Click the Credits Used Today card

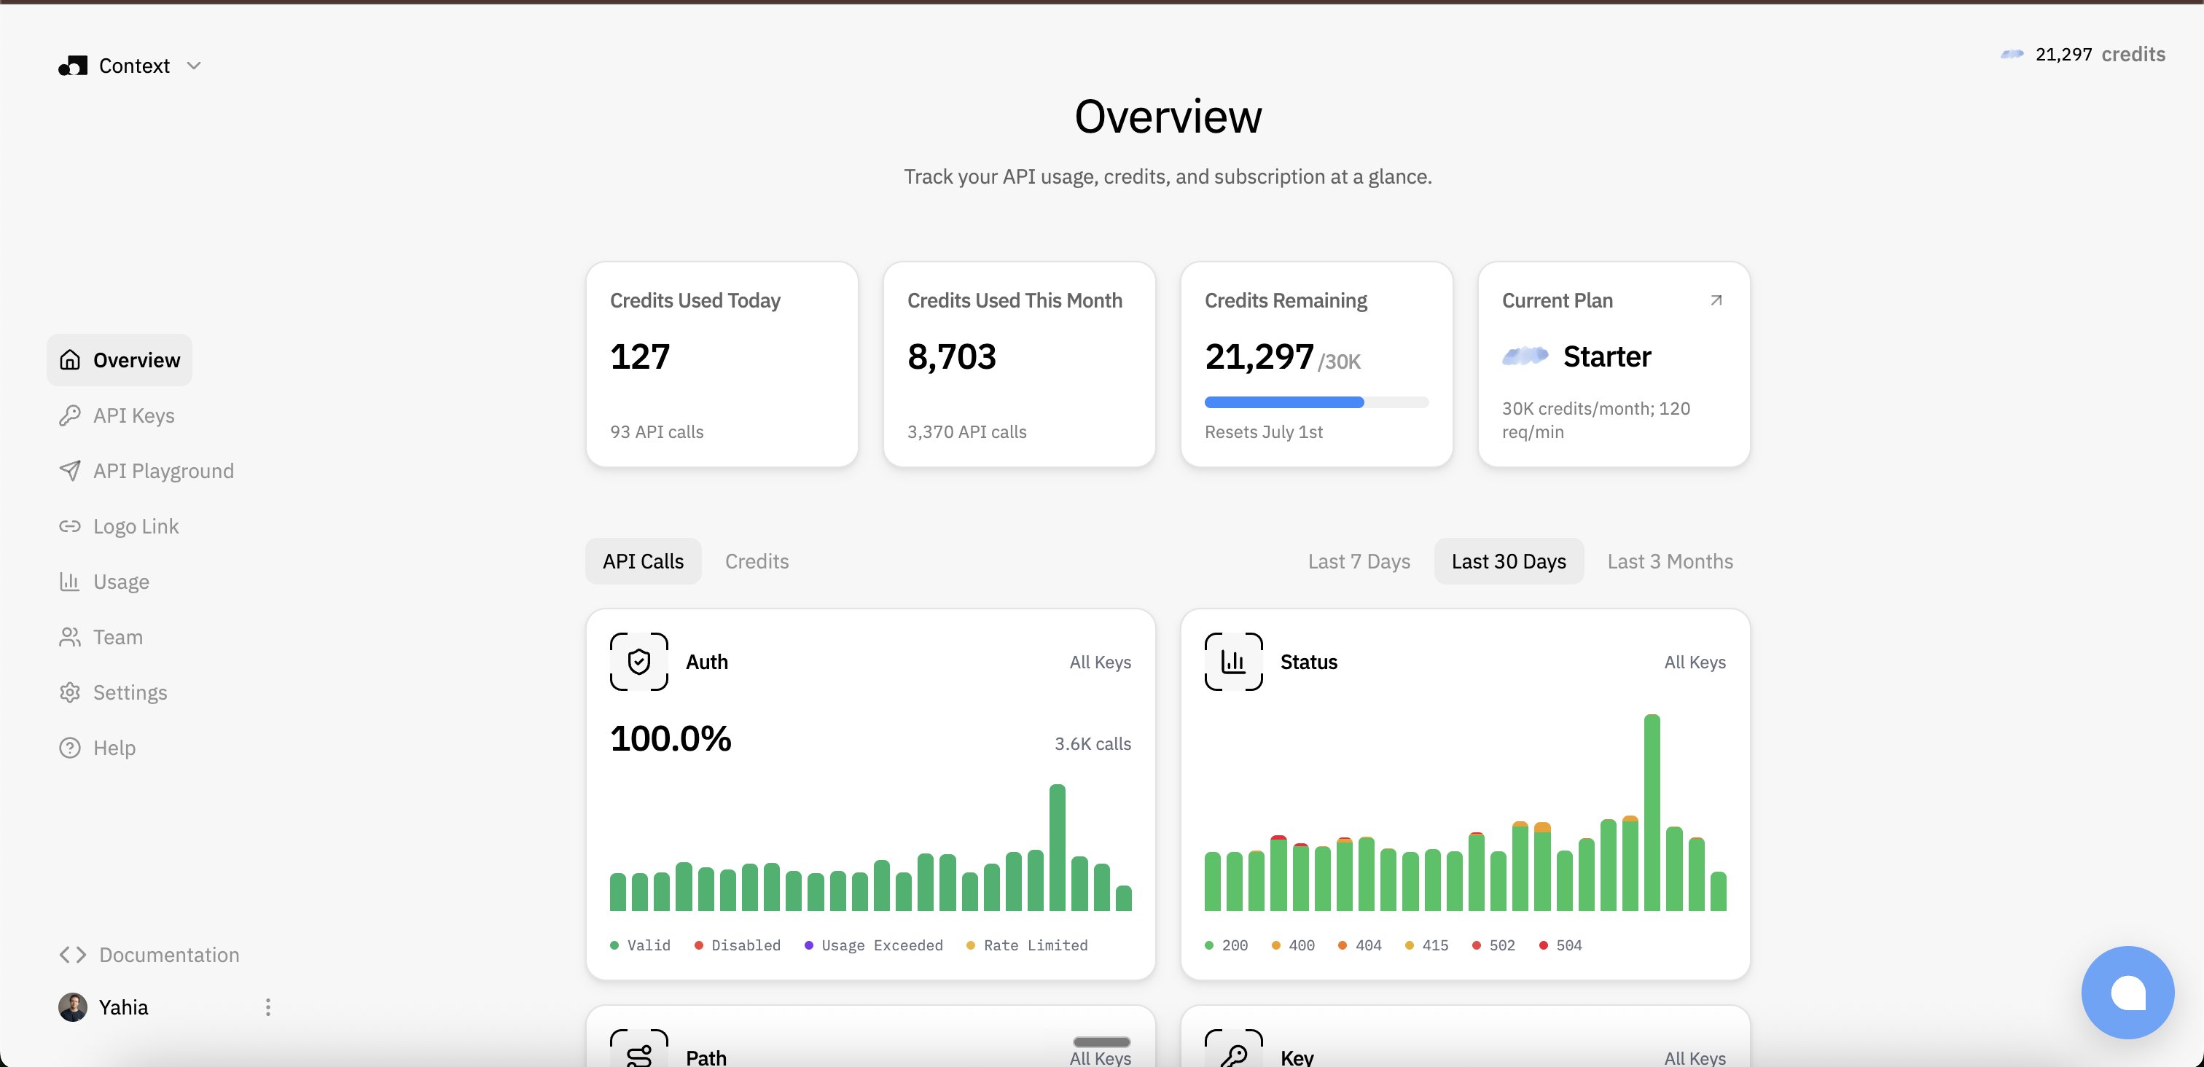click(x=722, y=364)
